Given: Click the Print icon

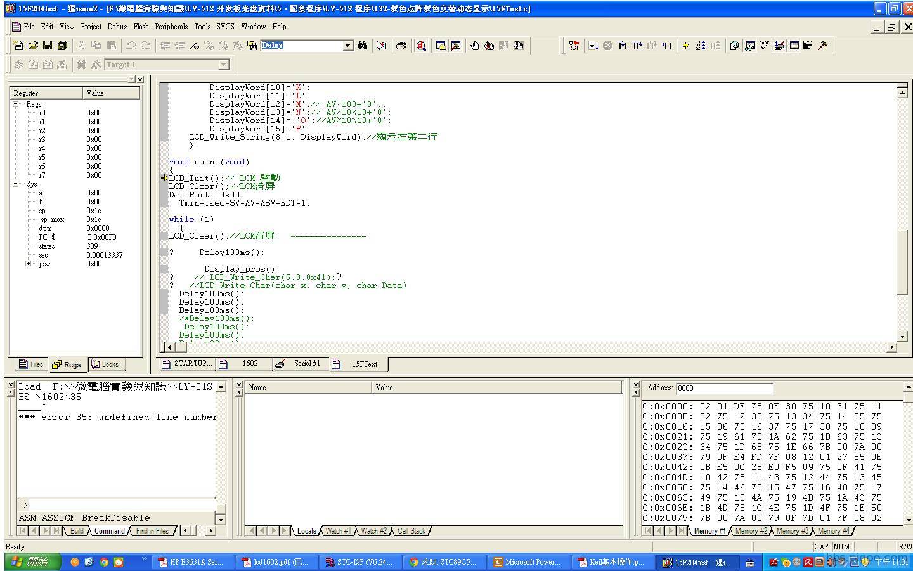Looking at the screenshot, I should pos(401,45).
